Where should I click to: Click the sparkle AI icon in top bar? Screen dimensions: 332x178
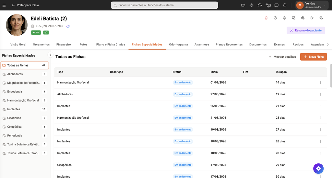(x=251, y=5)
